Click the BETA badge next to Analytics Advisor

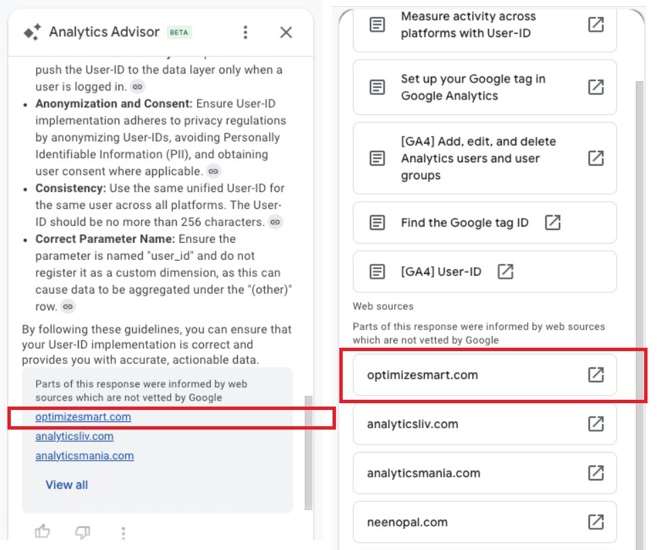(180, 32)
